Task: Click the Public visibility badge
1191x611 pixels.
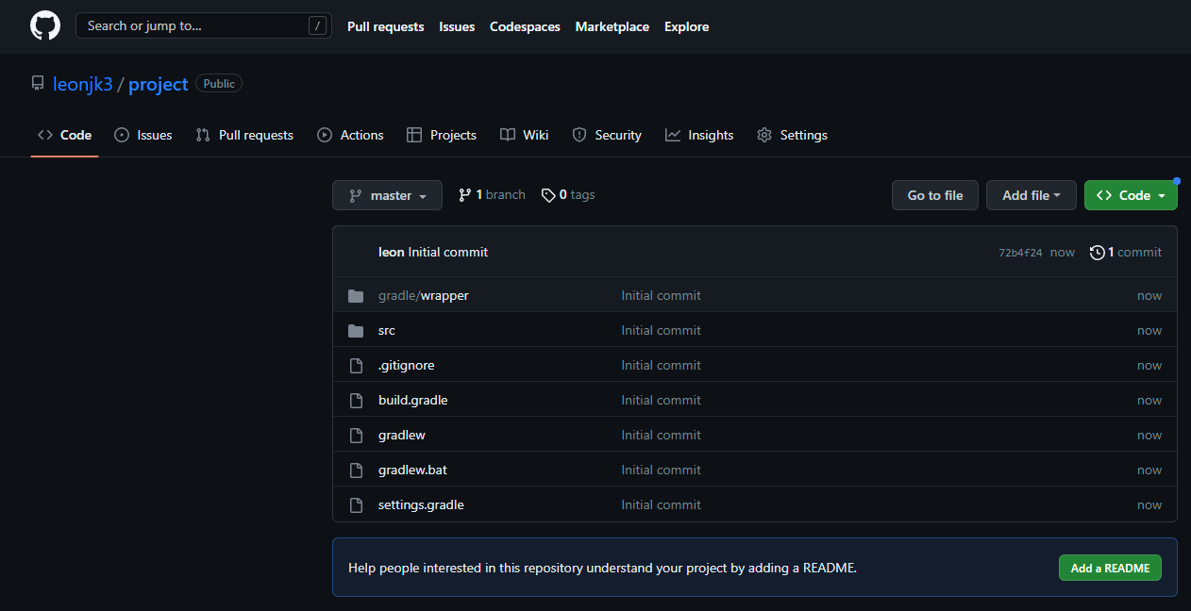Action: (219, 84)
